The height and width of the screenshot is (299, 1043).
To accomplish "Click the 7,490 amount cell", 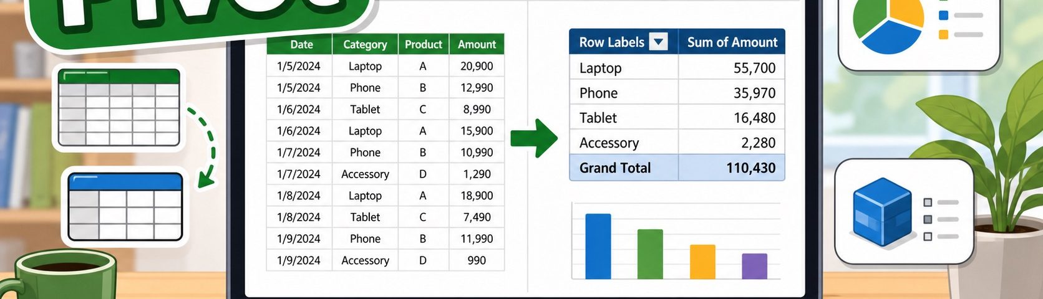I will [477, 217].
